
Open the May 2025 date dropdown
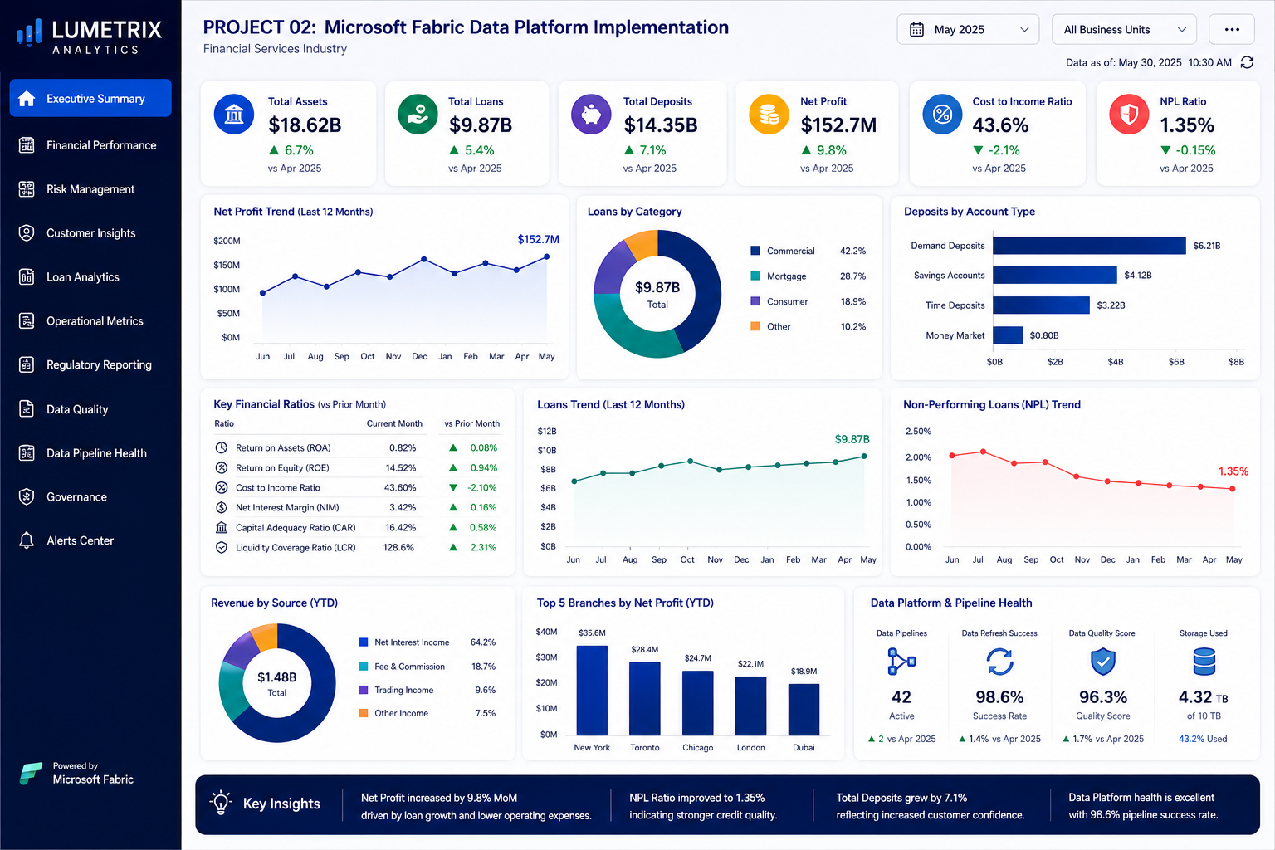(968, 29)
